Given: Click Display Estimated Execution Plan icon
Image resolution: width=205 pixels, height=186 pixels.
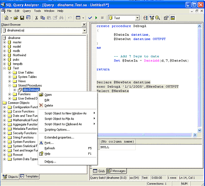Looking at the screenshot, I should tap(146, 18).
